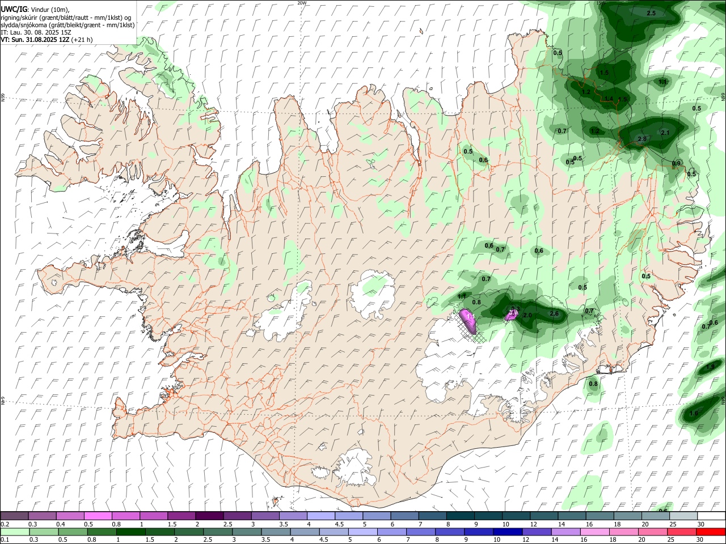The height and width of the screenshot is (544, 726).
Task: Click the UWC/IG title in the header box
Action: pos(13,9)
